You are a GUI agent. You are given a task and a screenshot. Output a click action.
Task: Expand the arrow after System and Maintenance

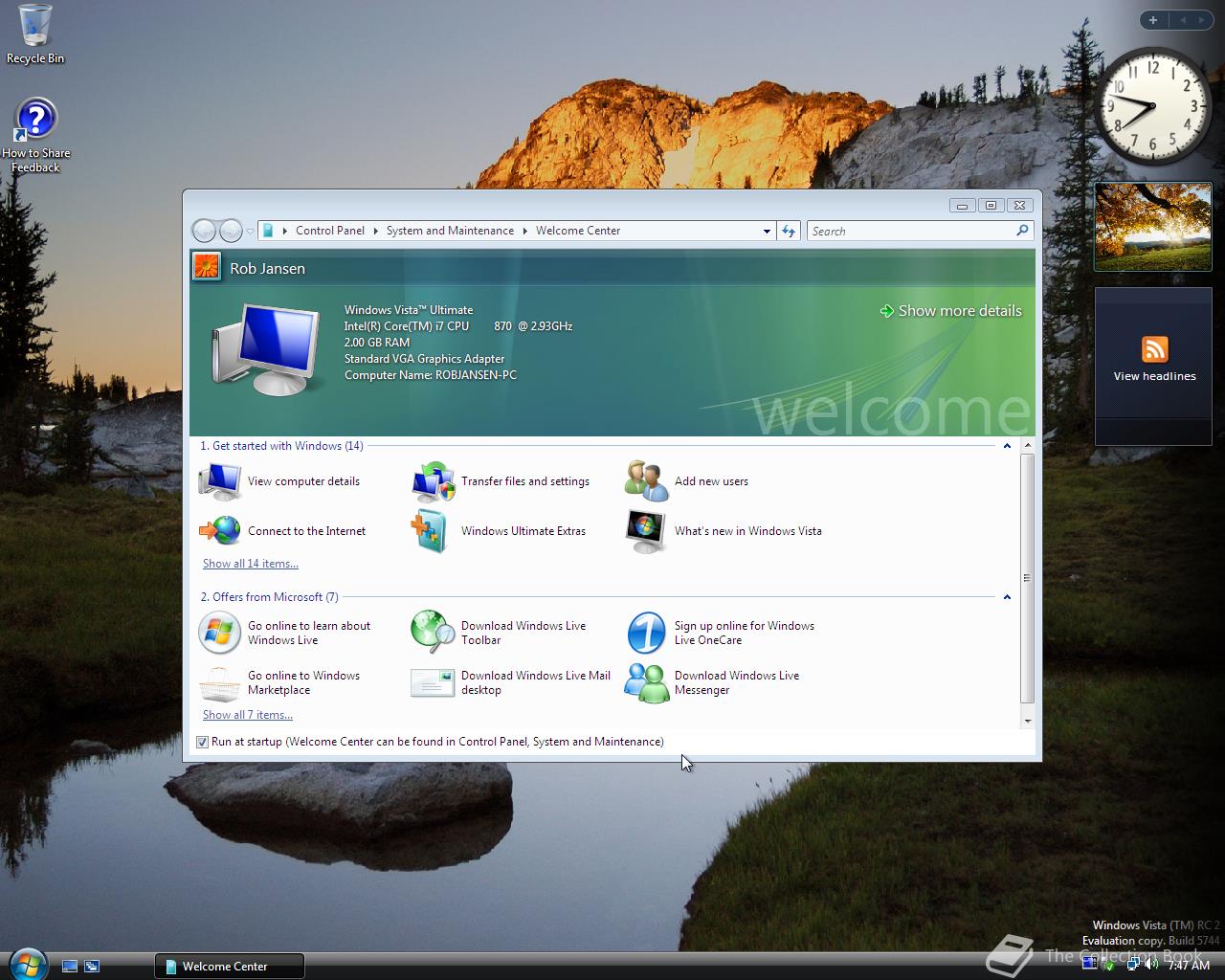(x=525, y=231)
